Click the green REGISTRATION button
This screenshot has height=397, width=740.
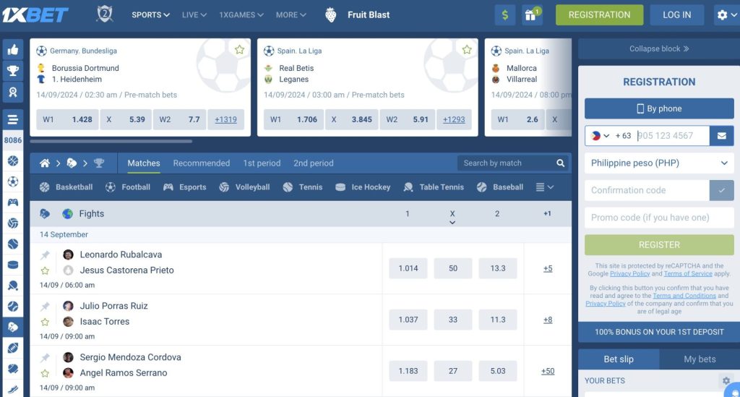pos(599,14)
